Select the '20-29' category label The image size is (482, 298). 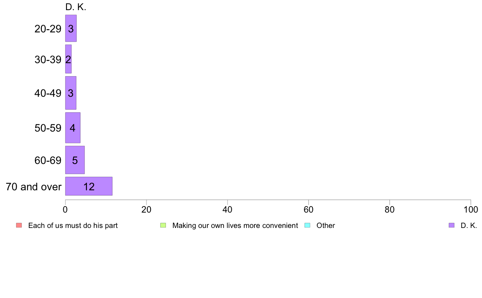click(48, 29)
